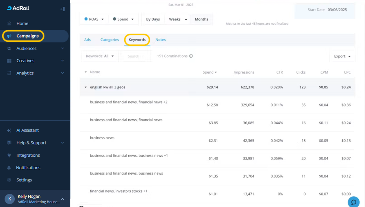Click the Audiences people icon

9,49
